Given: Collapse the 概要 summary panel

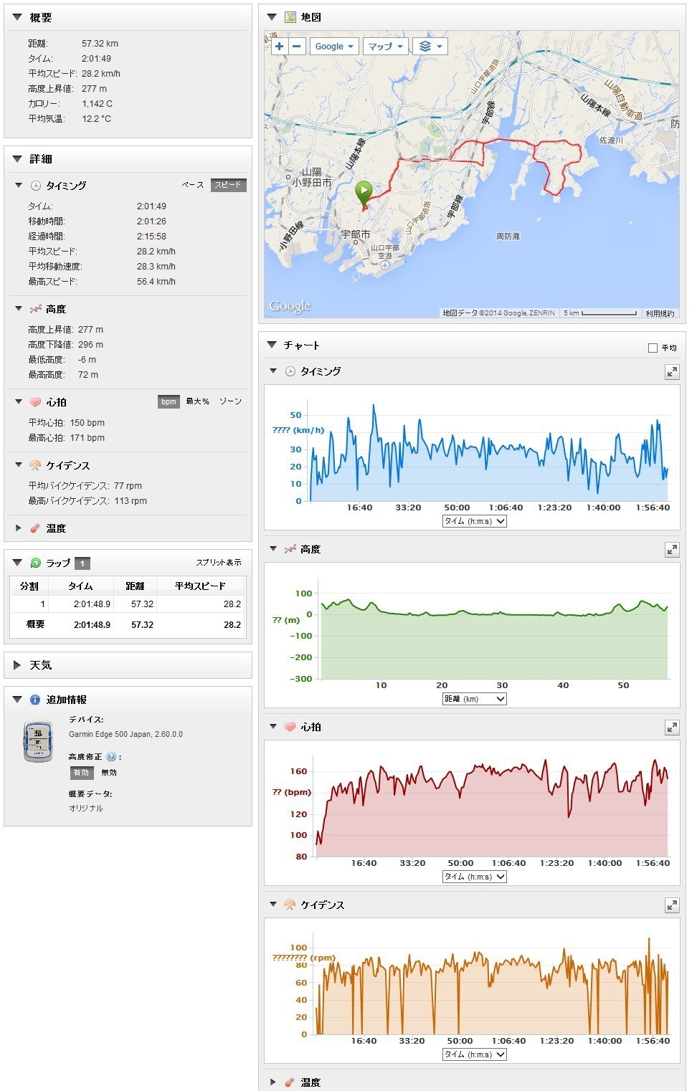Looking at the screenshot, I should (x=17, y=17).
